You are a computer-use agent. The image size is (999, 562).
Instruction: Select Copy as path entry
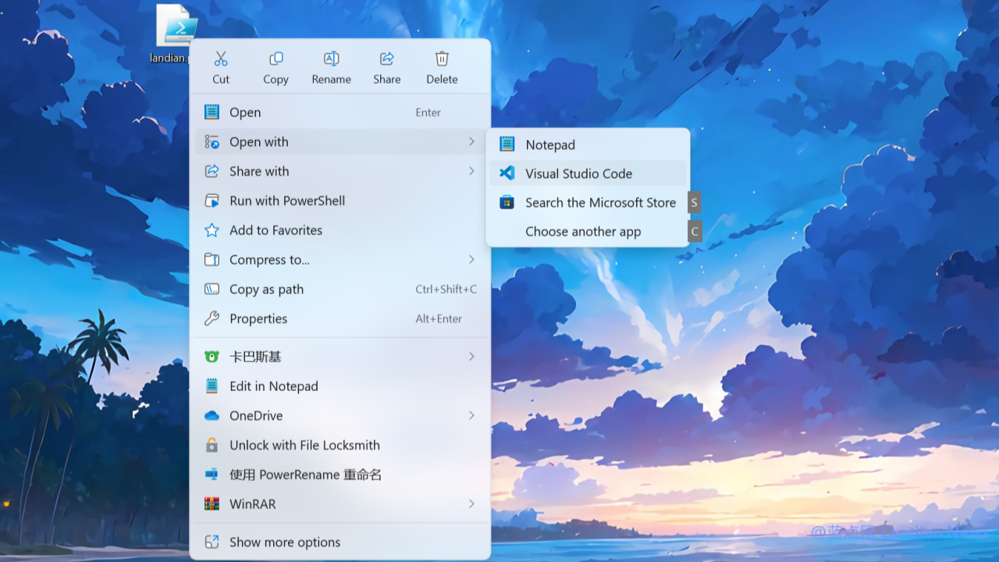click(266, 290)
